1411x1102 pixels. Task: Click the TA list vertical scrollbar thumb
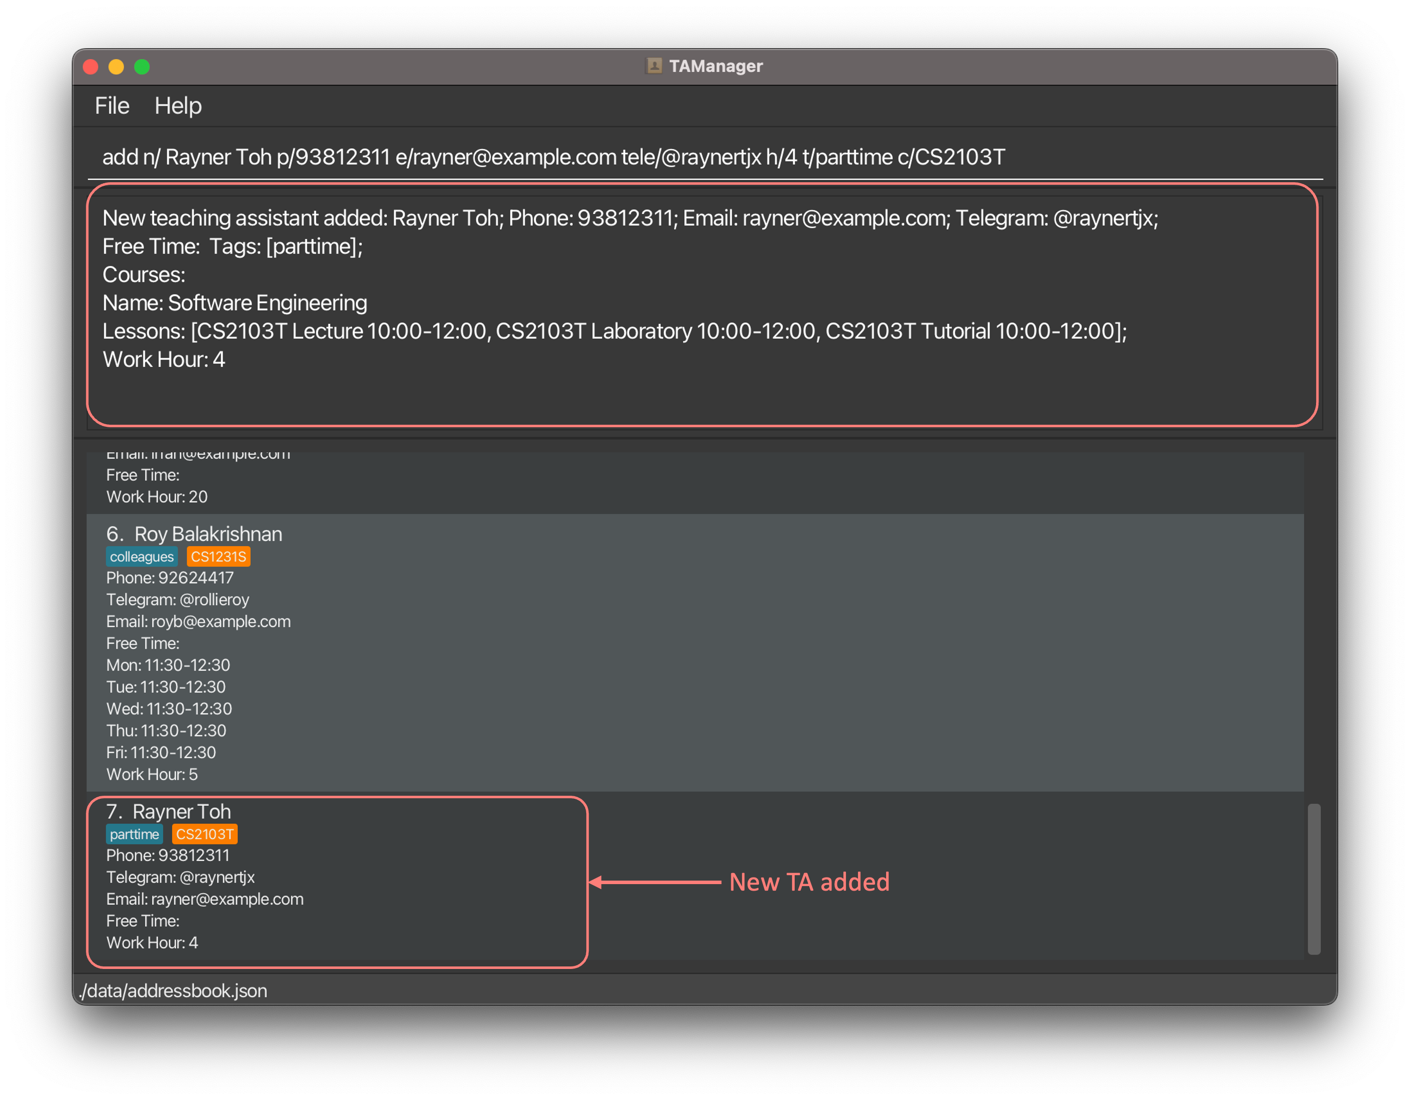tap(1314, 879)
